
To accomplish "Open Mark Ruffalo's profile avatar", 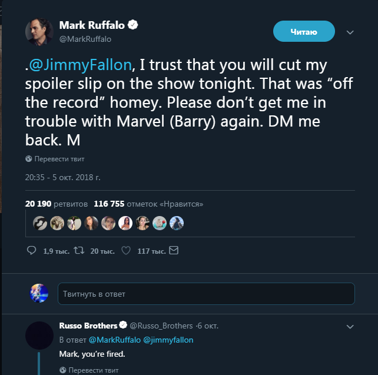I will (x=39, y=32).
